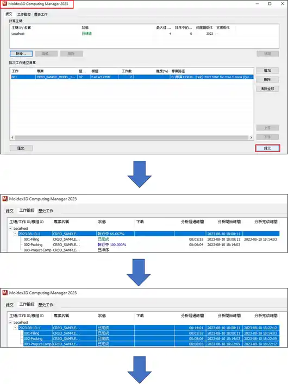Click the highlighted 提交 button to submit jobs

[x=267, y=148]
